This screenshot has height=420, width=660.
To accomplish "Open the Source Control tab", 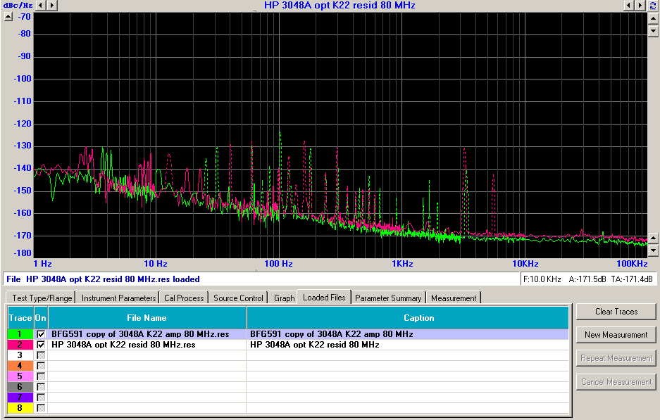I will [238, 298].
